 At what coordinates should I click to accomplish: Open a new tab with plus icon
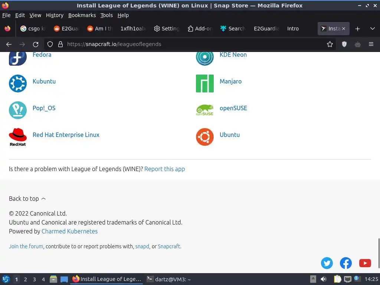(x=357, y=29)
